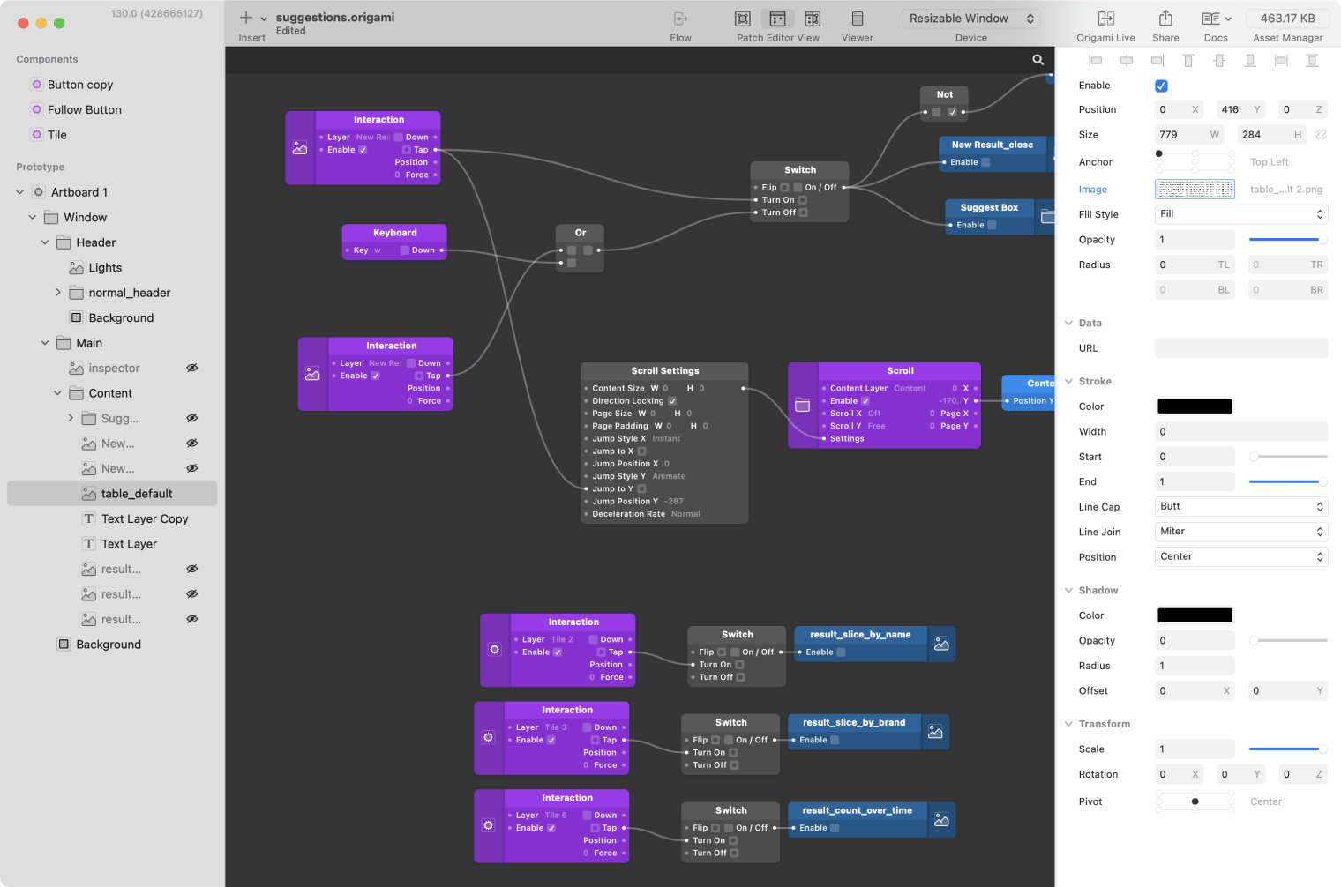Adjust the Scale slider
1341x887 pixels.
pos(1288,749)
